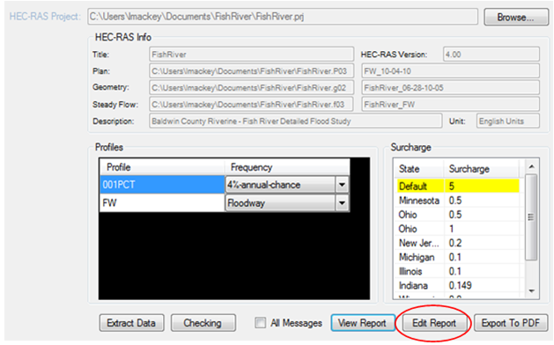Select the Minnesota surcharge row

point(458,200)
